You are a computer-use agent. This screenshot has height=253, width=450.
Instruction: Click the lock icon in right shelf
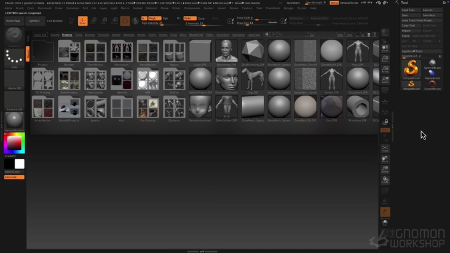(x=385, y=122)
